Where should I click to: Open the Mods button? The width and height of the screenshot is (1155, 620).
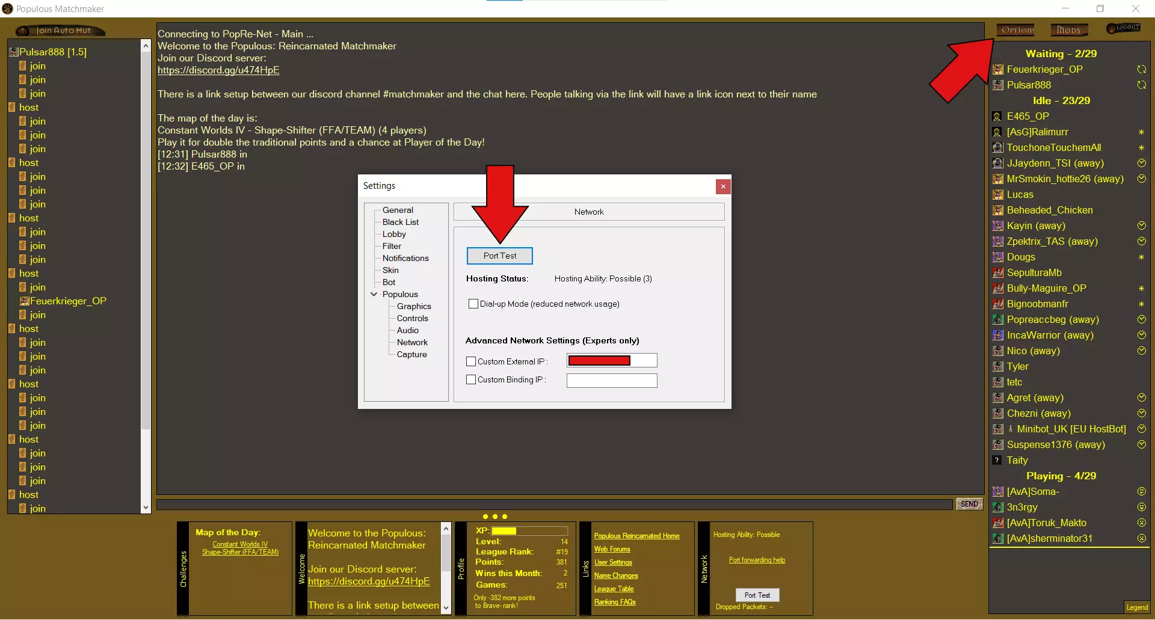[1069, 30]
